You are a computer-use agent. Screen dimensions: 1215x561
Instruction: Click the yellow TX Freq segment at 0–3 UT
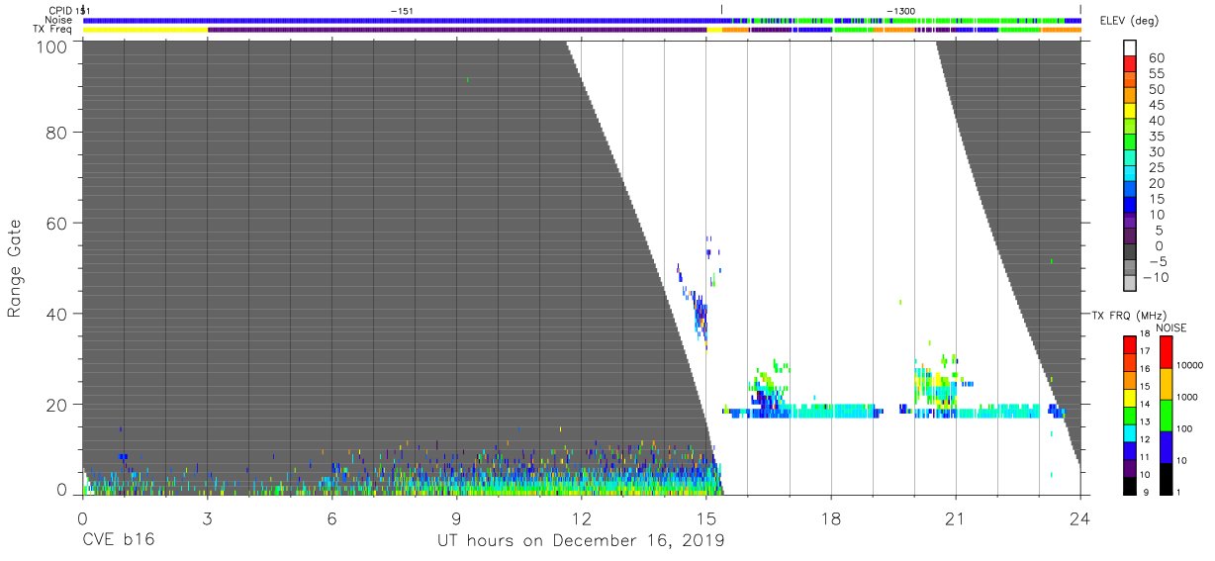pos(145,30)
